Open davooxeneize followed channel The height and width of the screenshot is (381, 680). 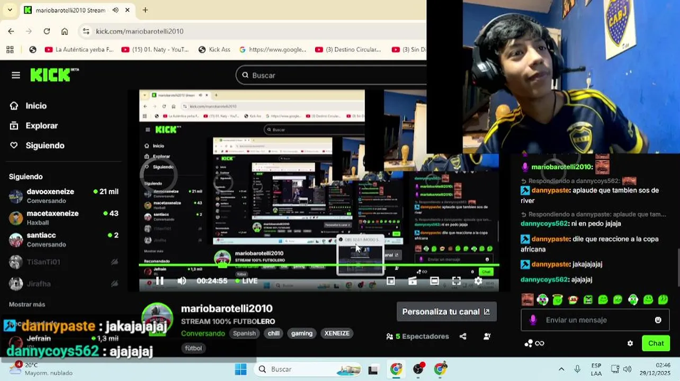pyautogui.click(x=64, y=196)
